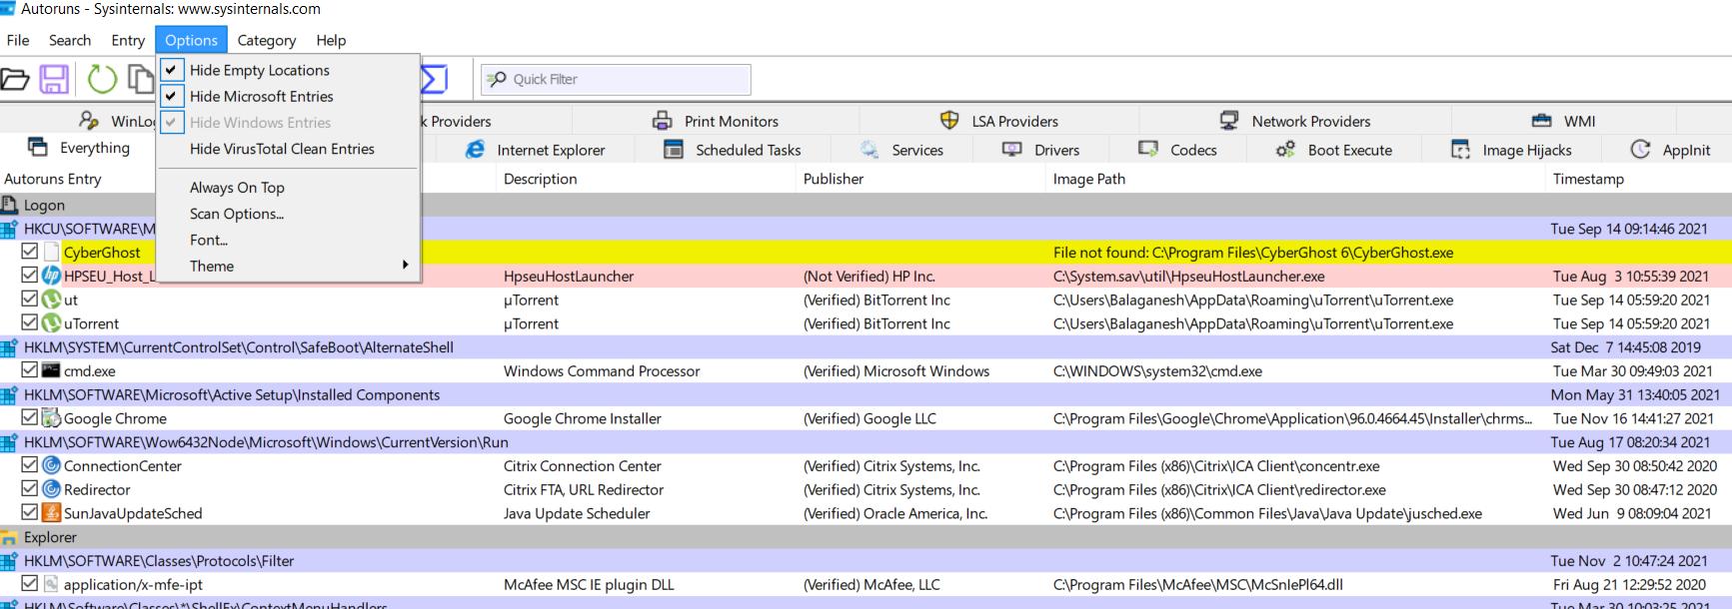Click the SunJavaUpdateSched Java icon
The image size is (1732, 609).
coord(52,513)
